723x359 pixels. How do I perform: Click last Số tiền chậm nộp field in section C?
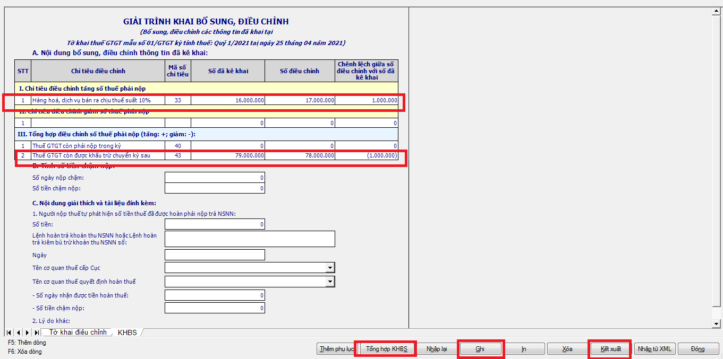pos(215,308)
